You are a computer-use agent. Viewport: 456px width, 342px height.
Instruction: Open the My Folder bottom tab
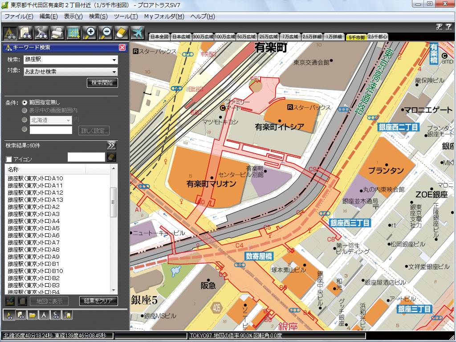(33, 315)
